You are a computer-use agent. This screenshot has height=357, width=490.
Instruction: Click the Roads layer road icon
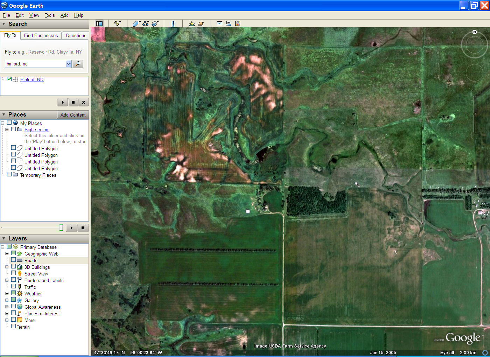click(20, 260)
